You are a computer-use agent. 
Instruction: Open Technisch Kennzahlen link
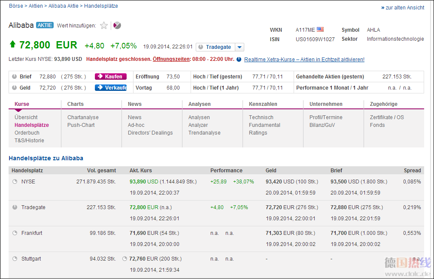click(261, 117)
